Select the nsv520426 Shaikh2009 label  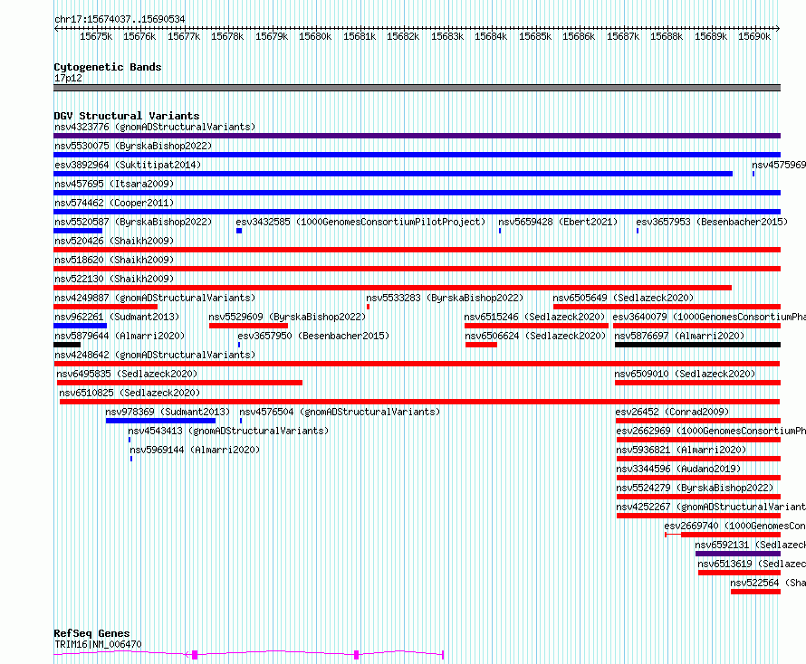[x=114, y=241]
